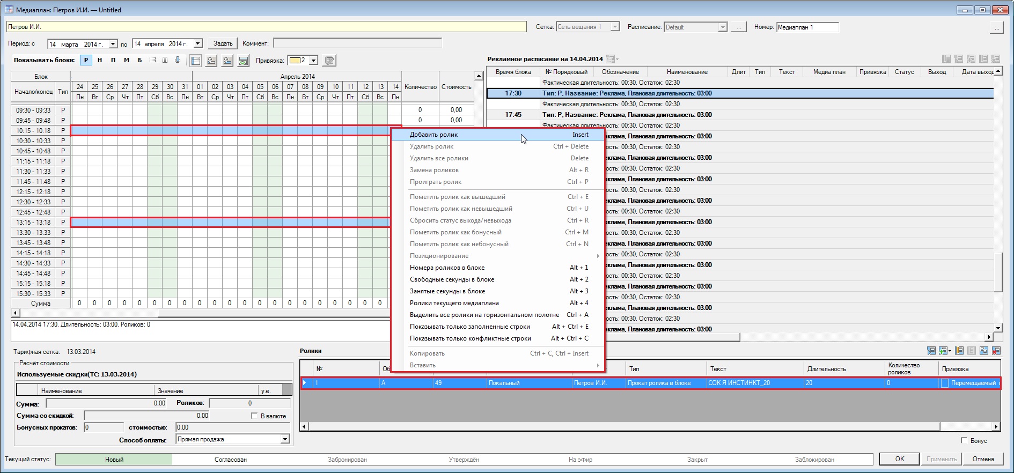
Task: Click the Коммент input field
Action: click(x=357, y=43)
